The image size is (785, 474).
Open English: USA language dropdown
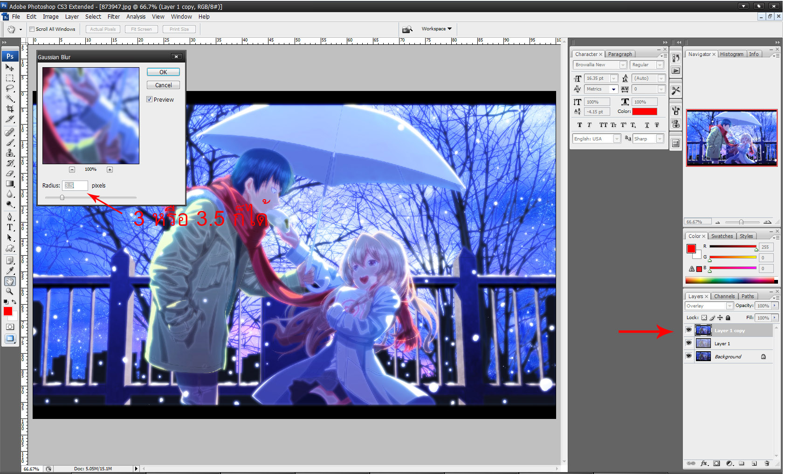click(617, 139)
